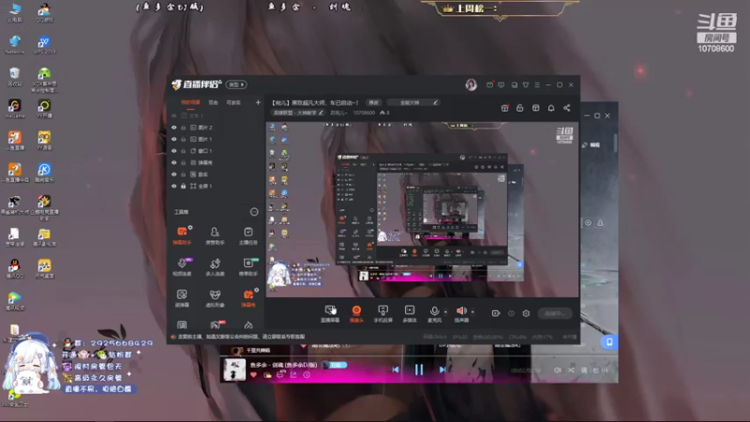Open the 主播任务 tool

click(248, 235)
